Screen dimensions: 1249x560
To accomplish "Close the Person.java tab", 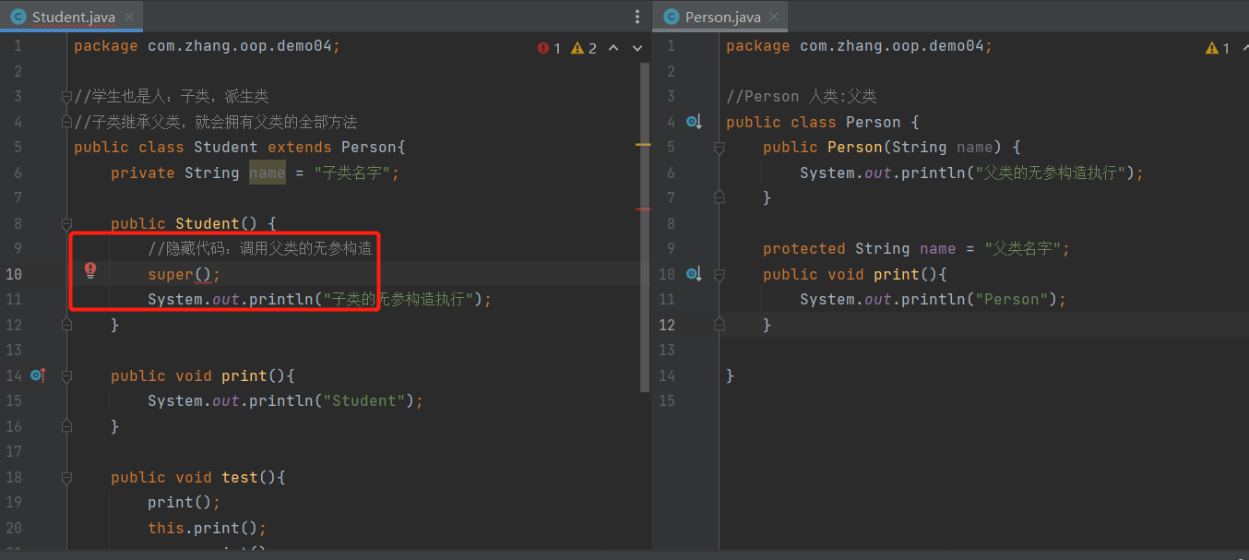I will click(774, 17).
